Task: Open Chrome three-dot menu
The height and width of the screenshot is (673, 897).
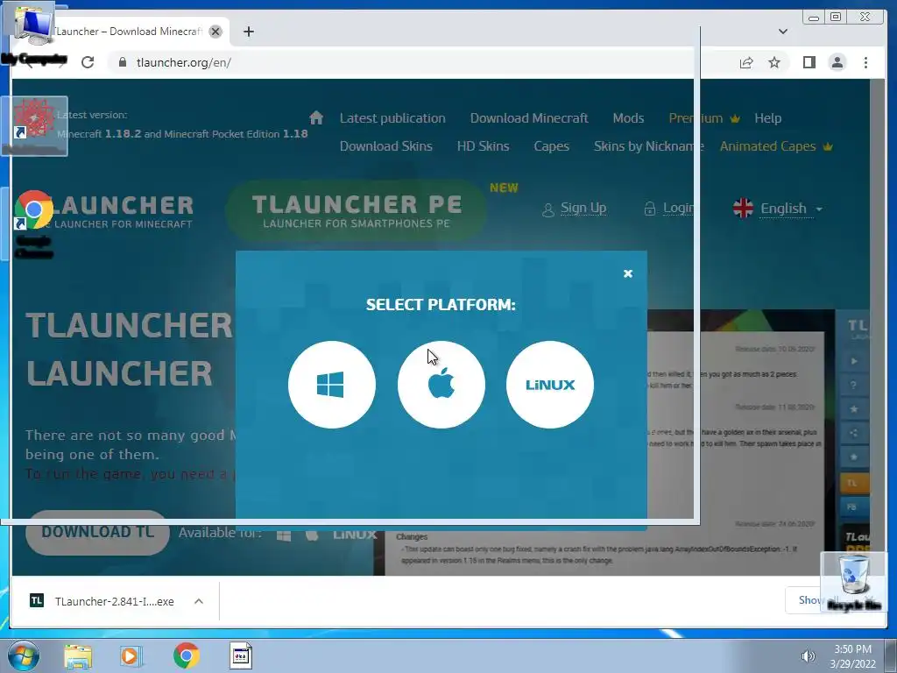Action: click(865, 62)
